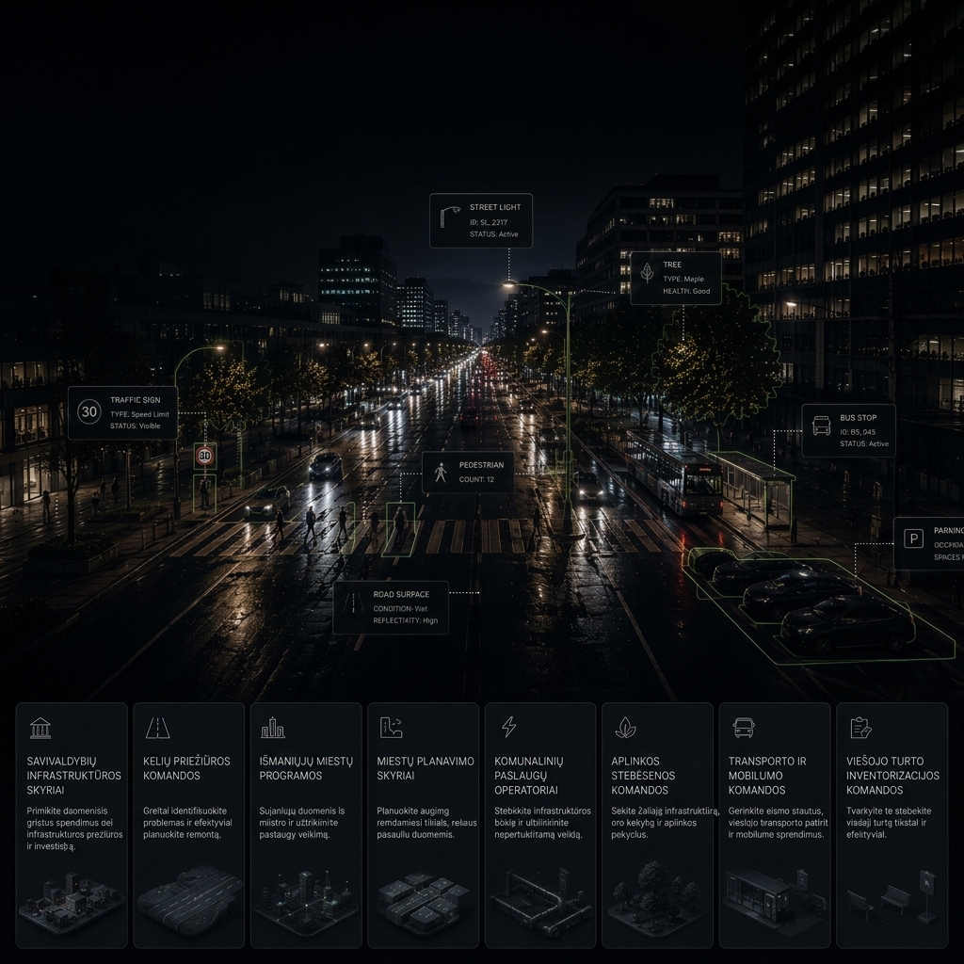Click the pedestrian icon in the PEDESTRIAN count label
This screenshot has width=964, height=964.
(x=441, y=473)
